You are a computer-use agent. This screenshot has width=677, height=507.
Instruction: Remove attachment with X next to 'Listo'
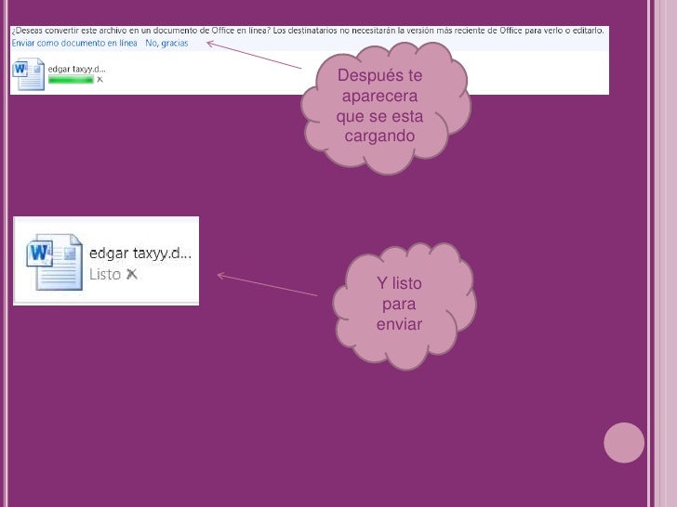tap(132, 274)
